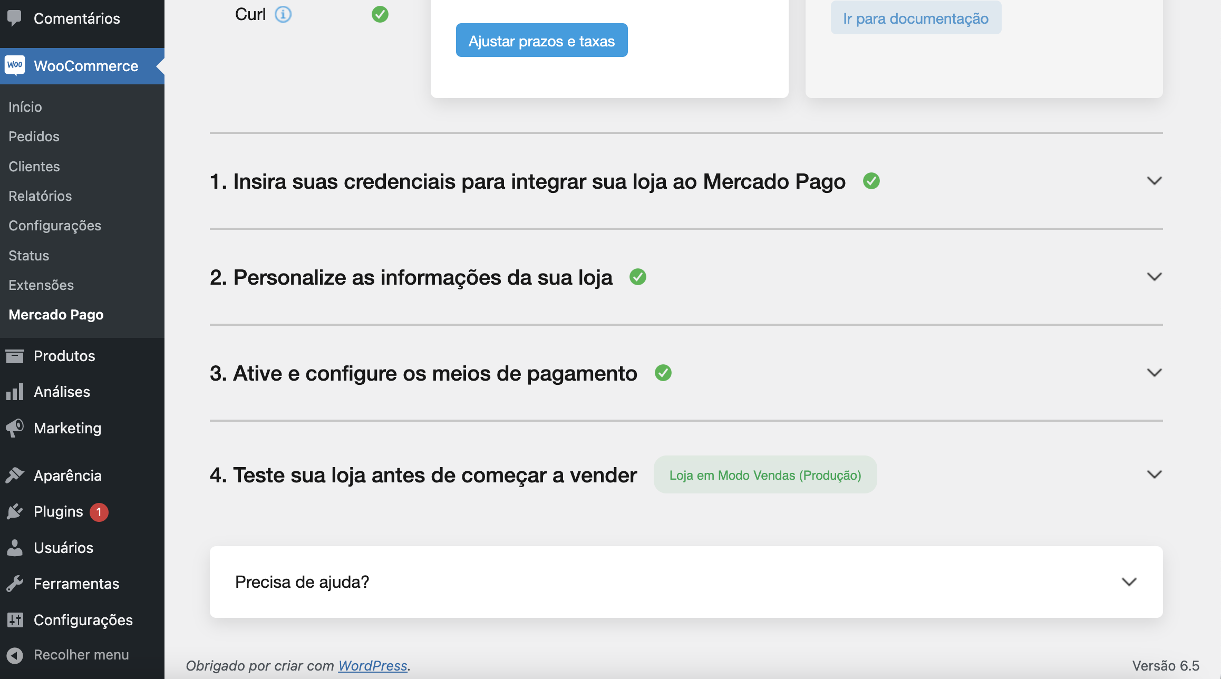
Task: Click the green check beside step 3 meios de pagamento
Action: (663, 373)
